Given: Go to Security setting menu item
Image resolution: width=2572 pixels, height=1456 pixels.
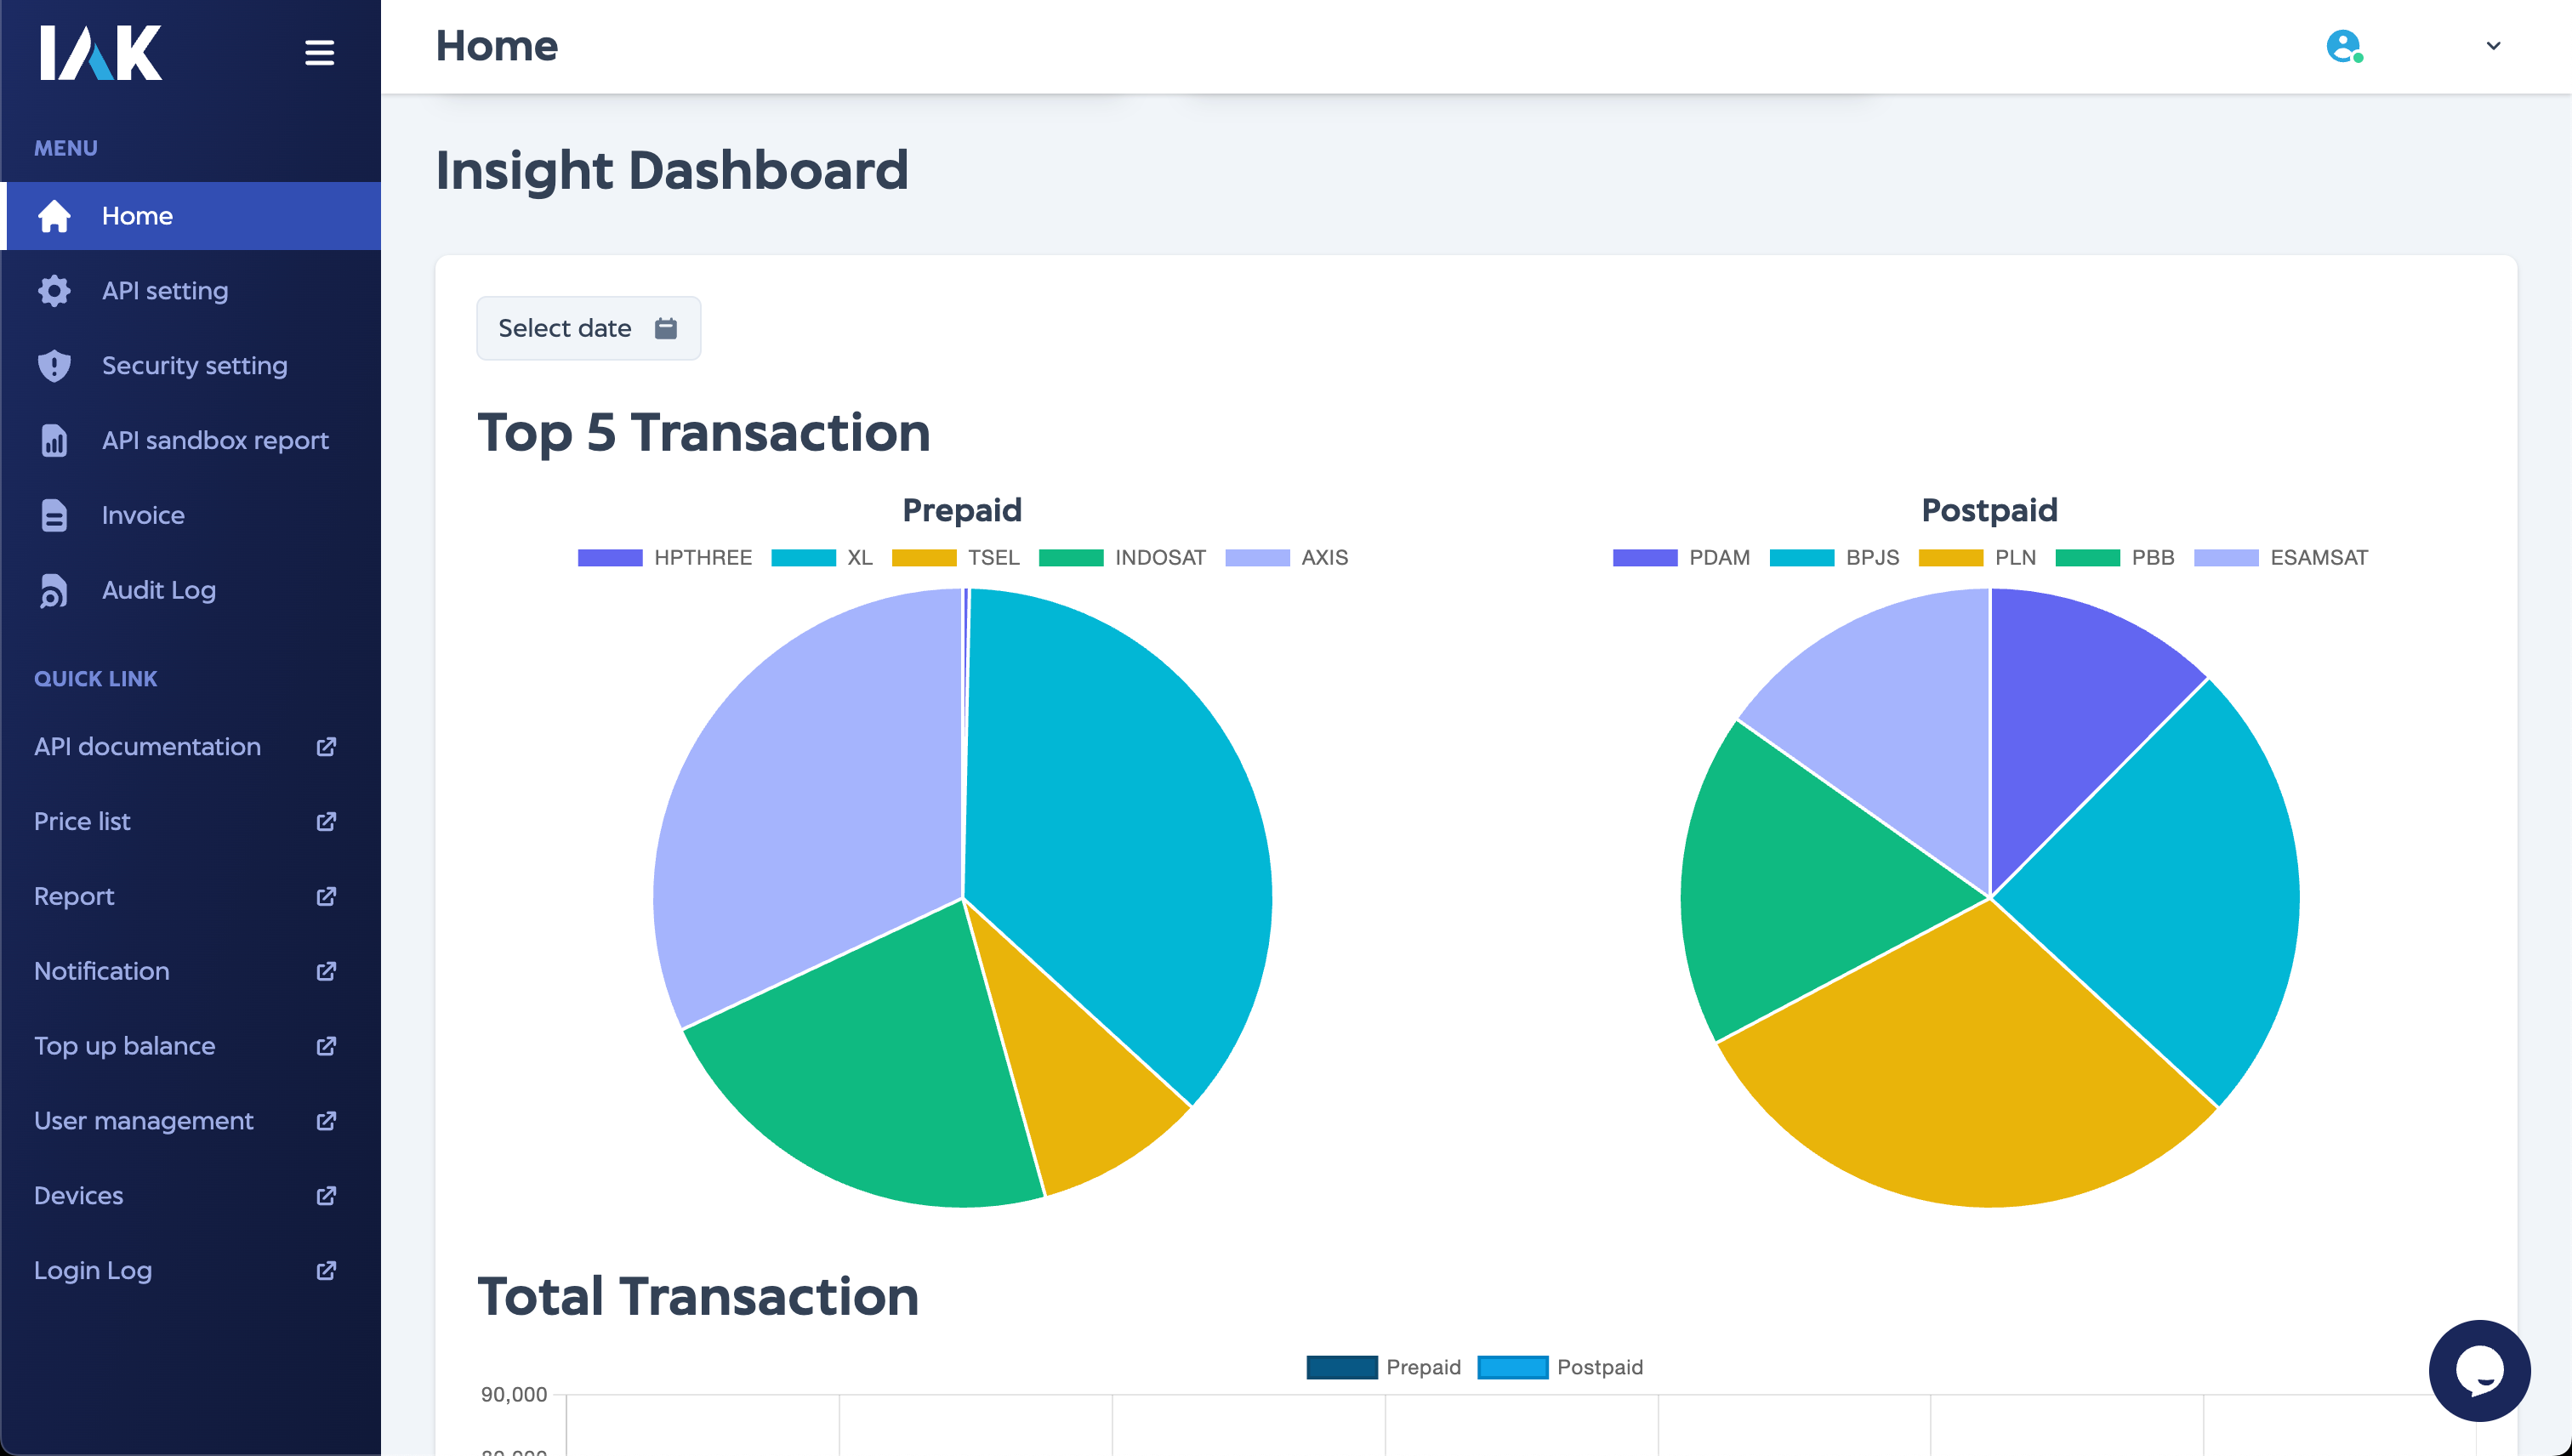Looking at the screenshot, I should (191, 366).
